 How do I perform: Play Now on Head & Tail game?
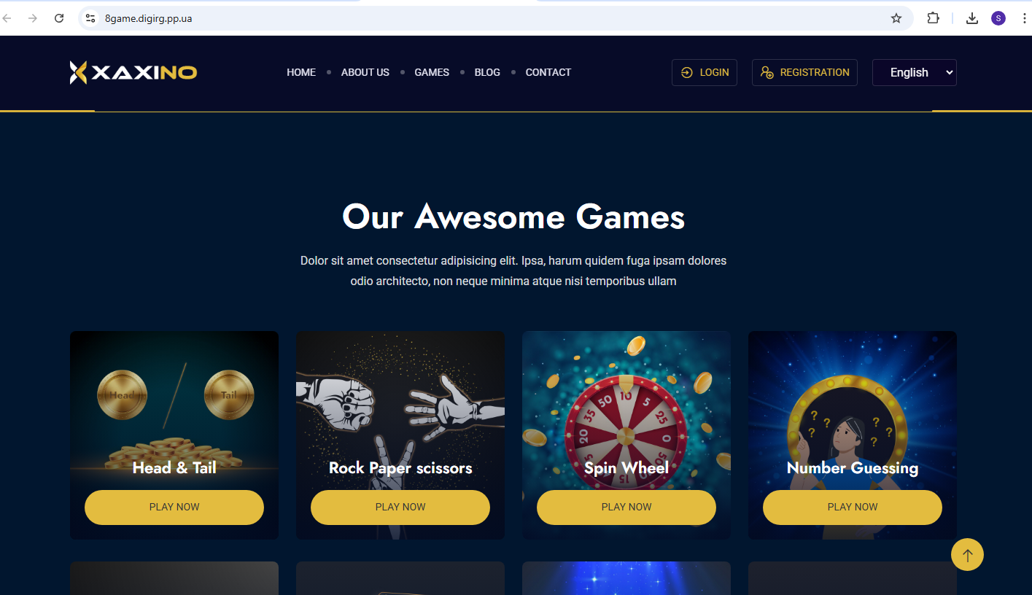[x=174, y=507]
